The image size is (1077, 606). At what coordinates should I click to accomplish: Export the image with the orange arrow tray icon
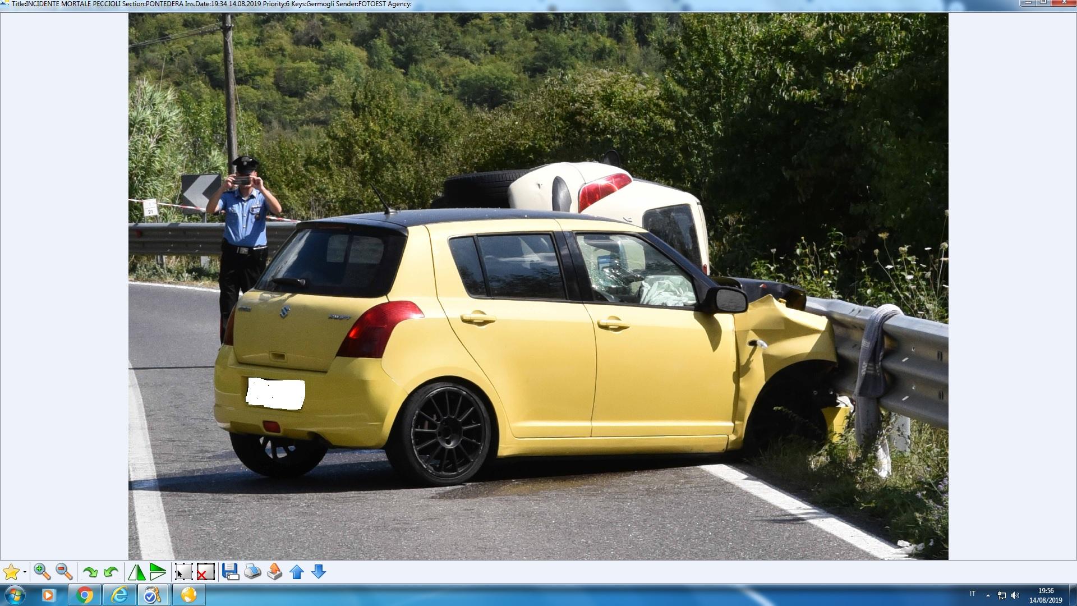click(274, 572)
